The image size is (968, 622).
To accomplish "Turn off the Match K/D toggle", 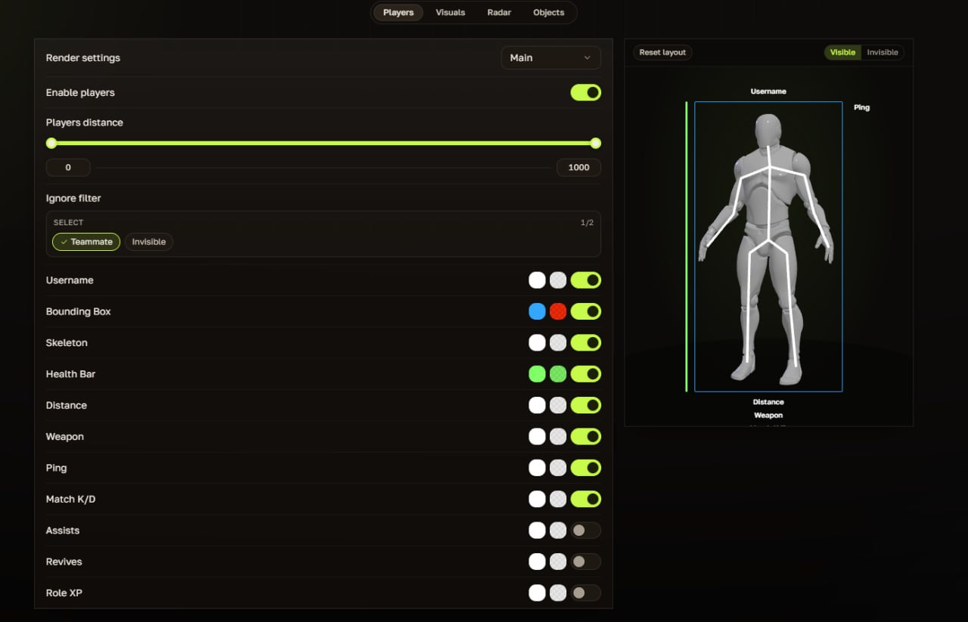I will [585, 500].
